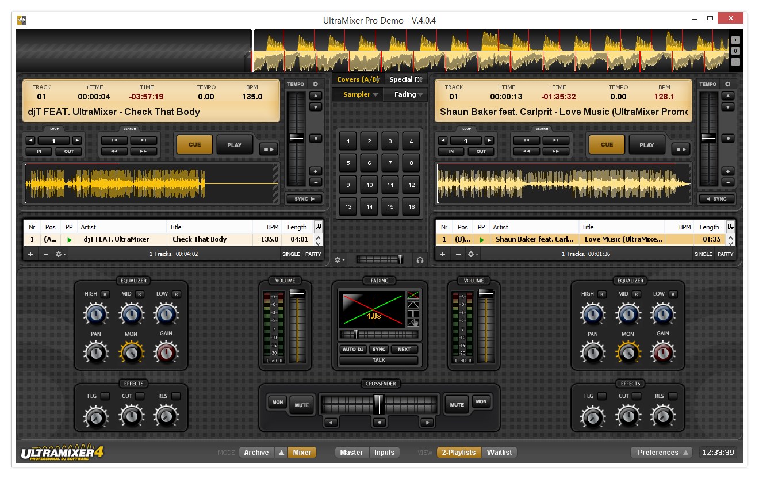This screenshot has height=479, width=759.
Task: Enable left RES effect toggle
Action: [176, 396]
